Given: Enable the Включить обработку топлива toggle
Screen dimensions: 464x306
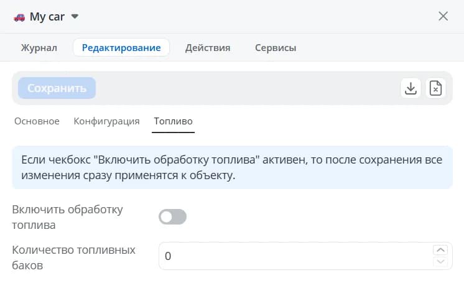Looking at the screenshot, I should pos(172,217).
